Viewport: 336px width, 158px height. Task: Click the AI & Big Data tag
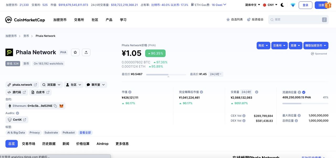tap(16, 133)
